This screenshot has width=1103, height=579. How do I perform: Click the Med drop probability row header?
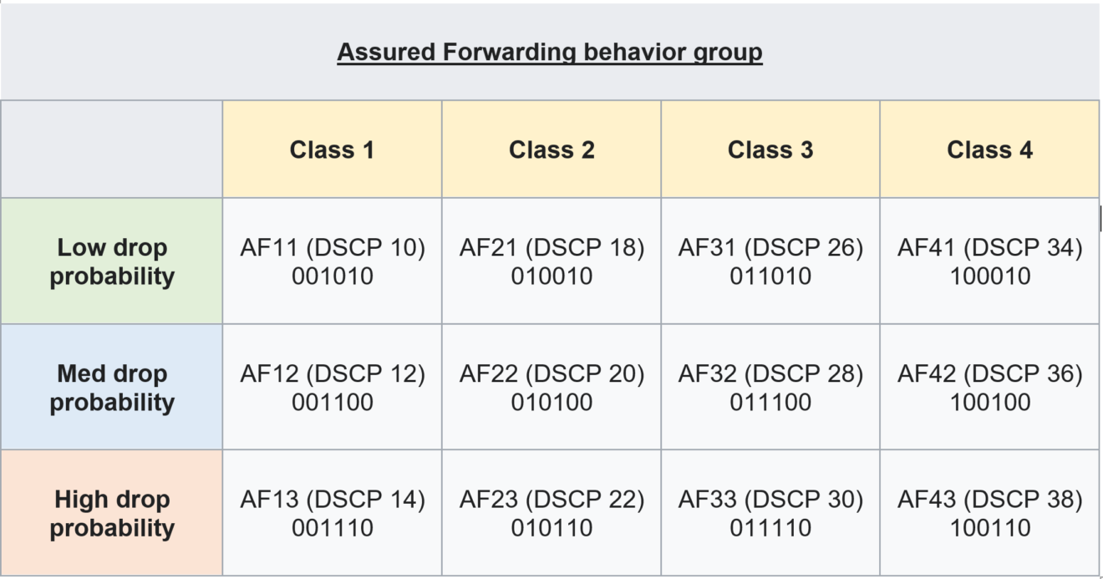point(111,388)
